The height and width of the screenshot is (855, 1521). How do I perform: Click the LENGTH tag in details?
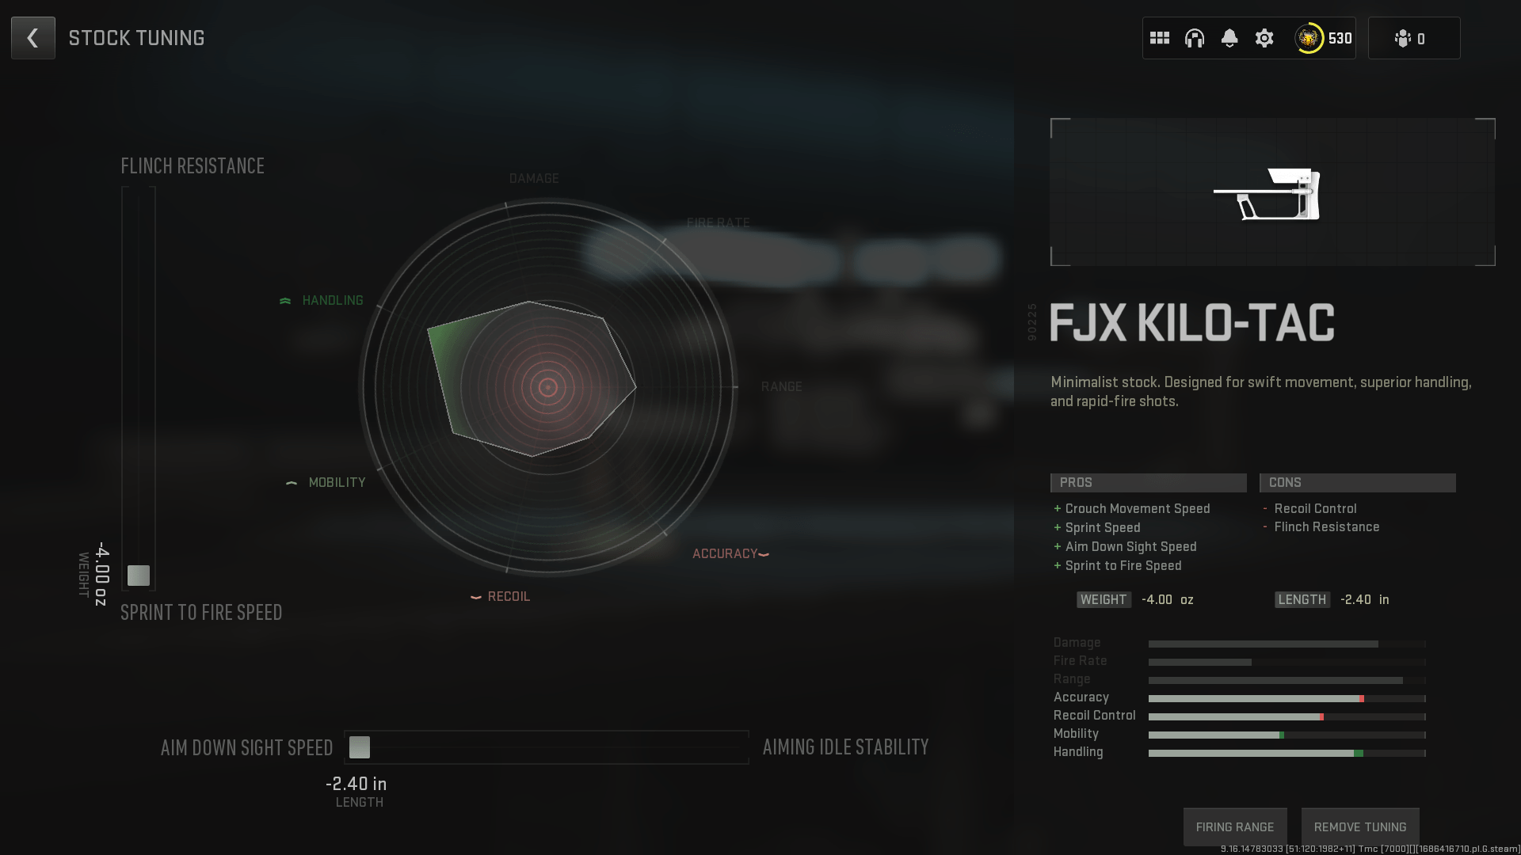point(1302,599)
